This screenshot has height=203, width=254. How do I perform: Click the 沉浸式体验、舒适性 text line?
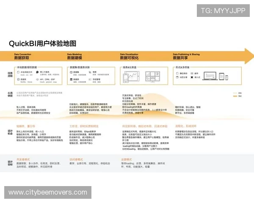(x=132, y=96)
